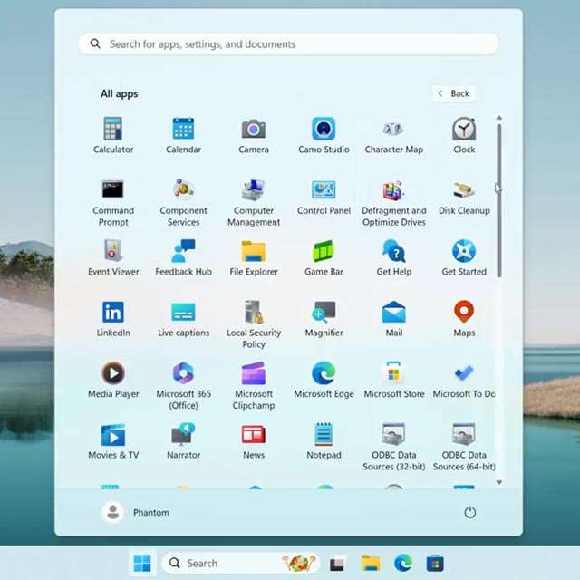Open ODBC Data Sources (64-bit)
The width and height of the screenshot is (580, 580).
[464, 447]
